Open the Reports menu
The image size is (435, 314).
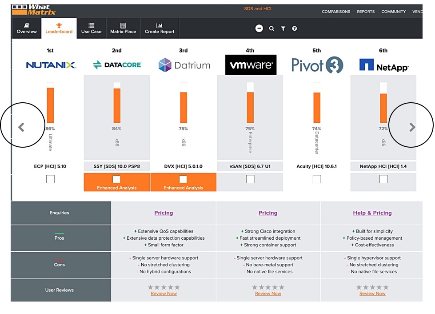(x=366, y=12)
